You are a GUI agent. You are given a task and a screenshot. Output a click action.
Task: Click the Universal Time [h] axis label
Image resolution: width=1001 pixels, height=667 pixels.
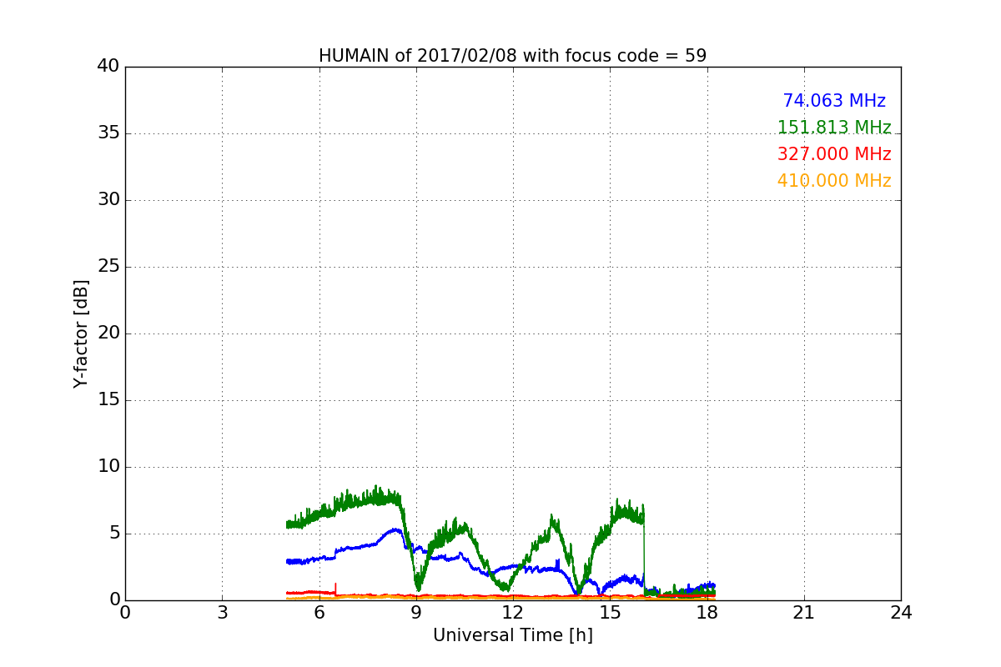512,635
